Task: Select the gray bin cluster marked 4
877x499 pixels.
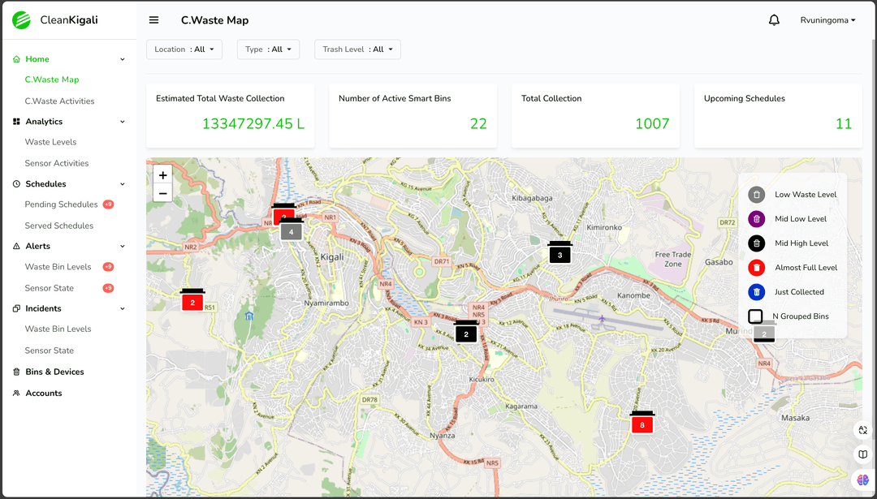Action: click(x=291, y=229)
